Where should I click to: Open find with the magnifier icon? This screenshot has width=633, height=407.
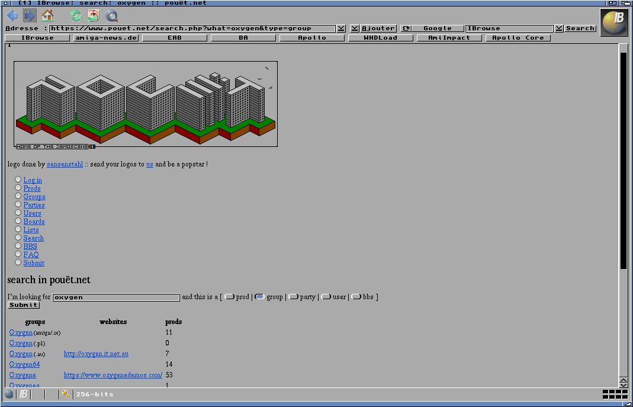[x=111, y=16]
